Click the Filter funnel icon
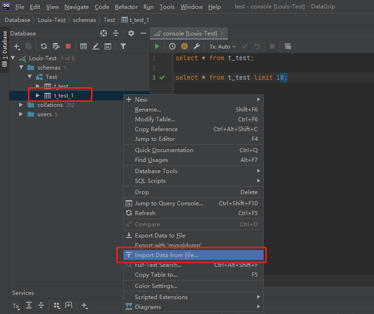Screen dimensions: 374x314 tap(123, 46)
